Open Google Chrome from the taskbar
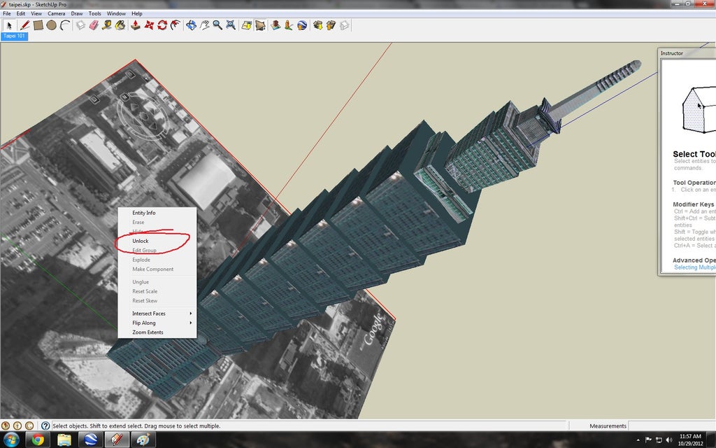The height and width of the screenshot is (448, 716). click(37, 440)
